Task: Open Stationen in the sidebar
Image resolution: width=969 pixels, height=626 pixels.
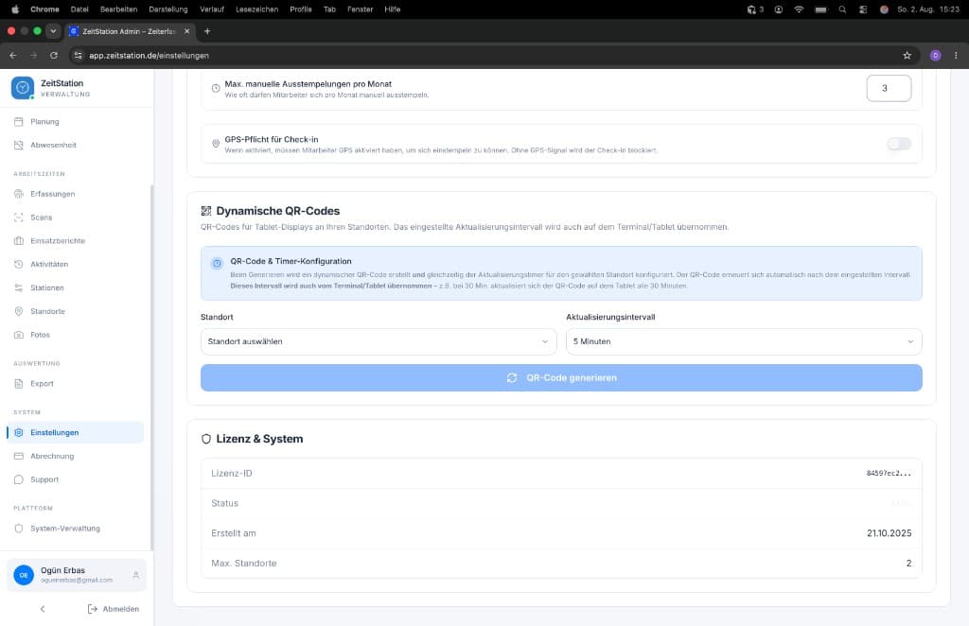Action: 47,287
